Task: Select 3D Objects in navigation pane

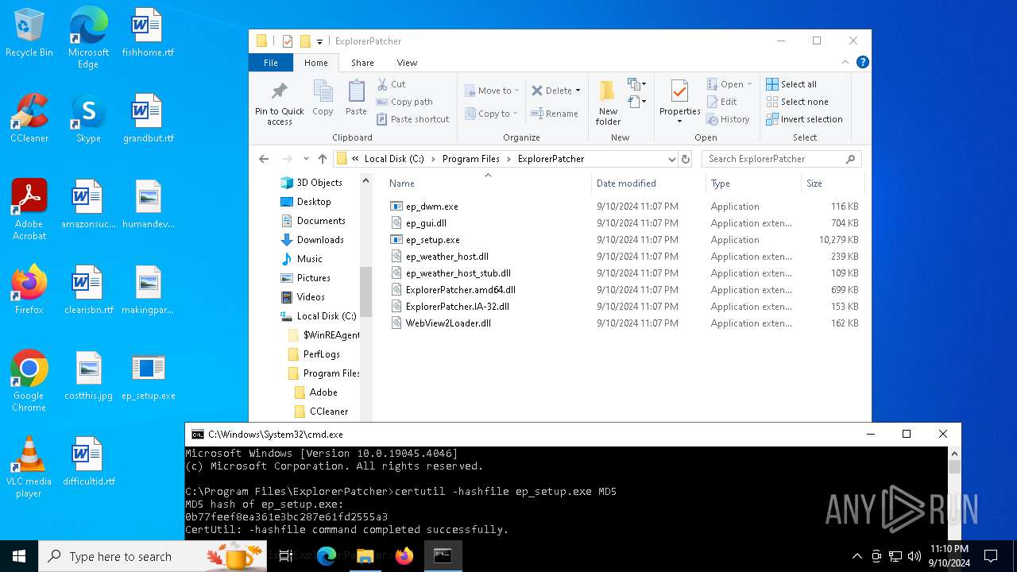Action: (x=319, y=183)
